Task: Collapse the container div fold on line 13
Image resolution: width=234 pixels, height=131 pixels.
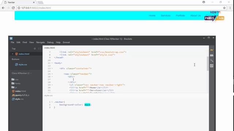Action: 52,68
